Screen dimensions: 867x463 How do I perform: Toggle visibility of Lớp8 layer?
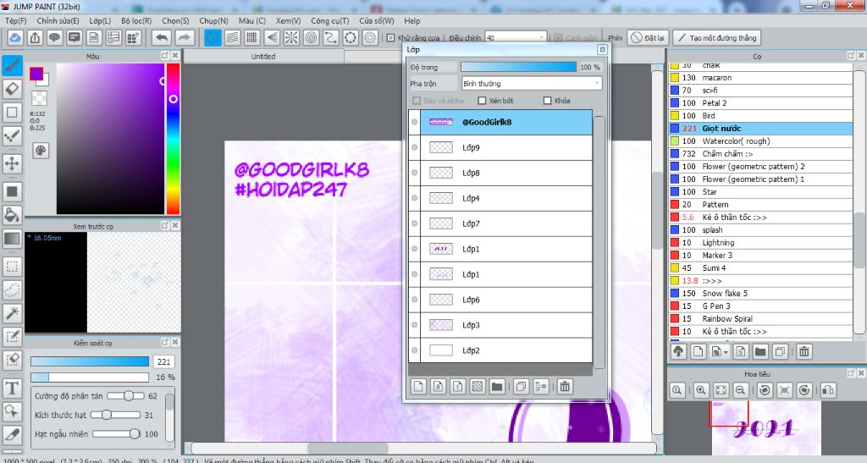point(414,173)
